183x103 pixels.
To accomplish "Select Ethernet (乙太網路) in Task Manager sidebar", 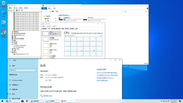I will 52,57.
